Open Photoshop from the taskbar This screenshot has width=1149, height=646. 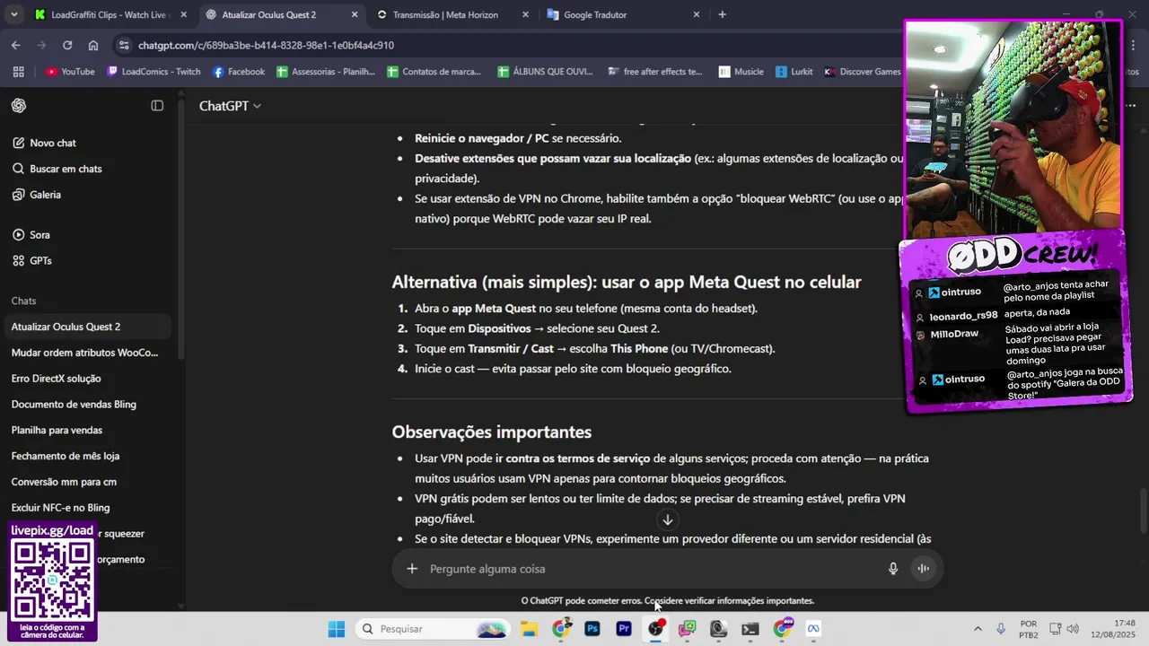coord(592,629)
